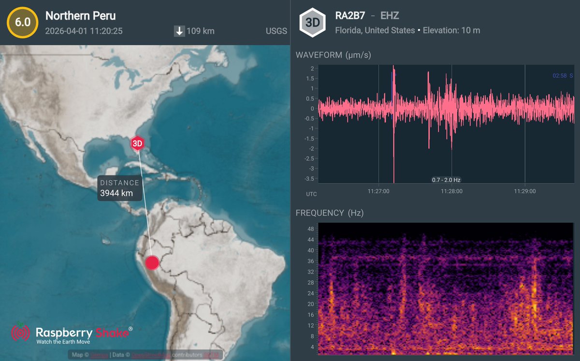This screenshot has width=580, height=361.
Task: Click the RA2B7 station name
Action: coord(350,16)
